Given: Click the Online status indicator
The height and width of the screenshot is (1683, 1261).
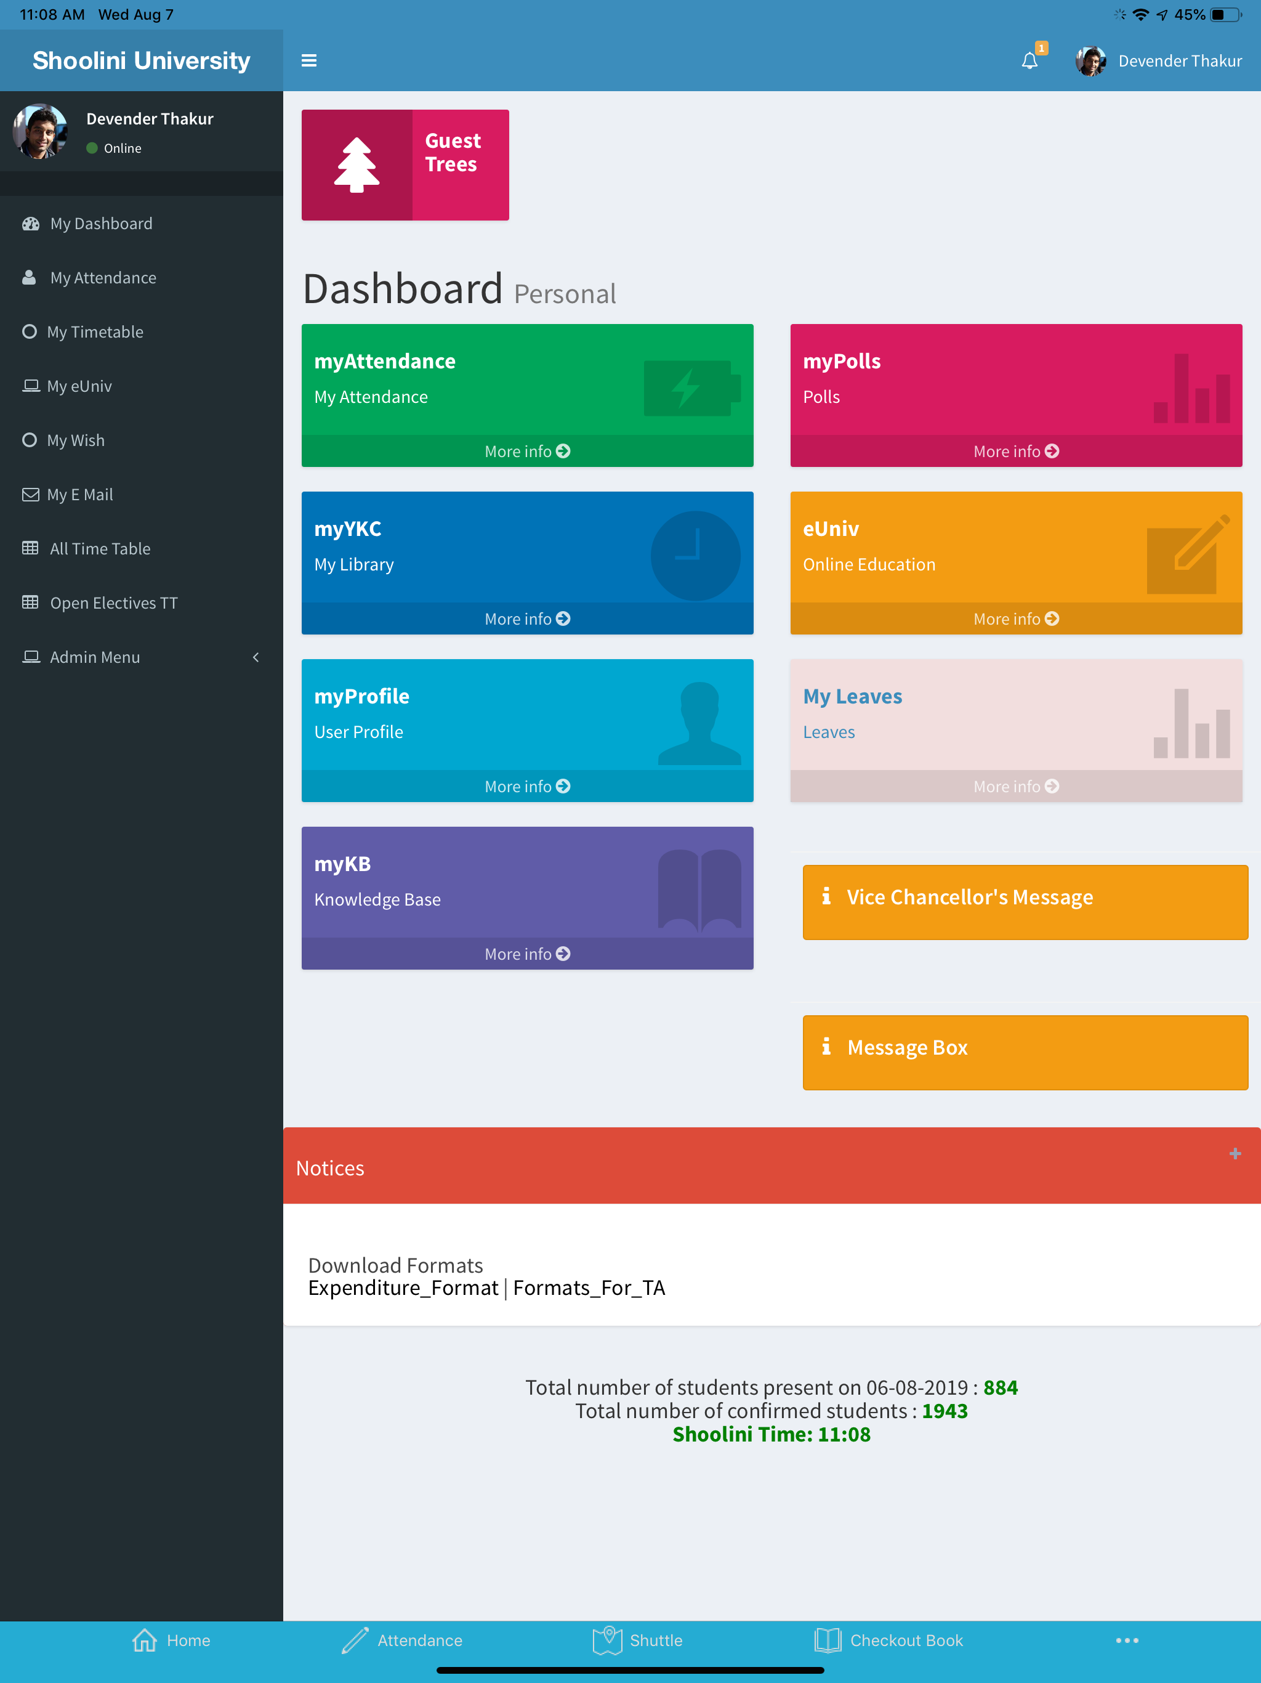Looking at the screenshot, I should click(x=114, y=148).
